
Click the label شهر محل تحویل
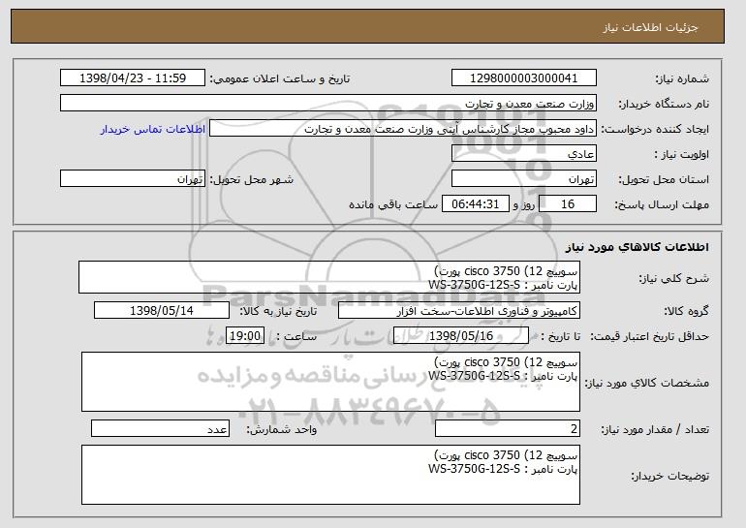coord(252,179)
